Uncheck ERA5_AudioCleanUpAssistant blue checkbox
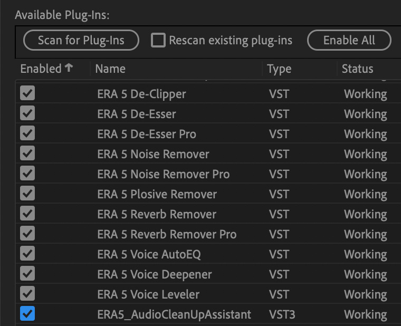 [27, 313]
